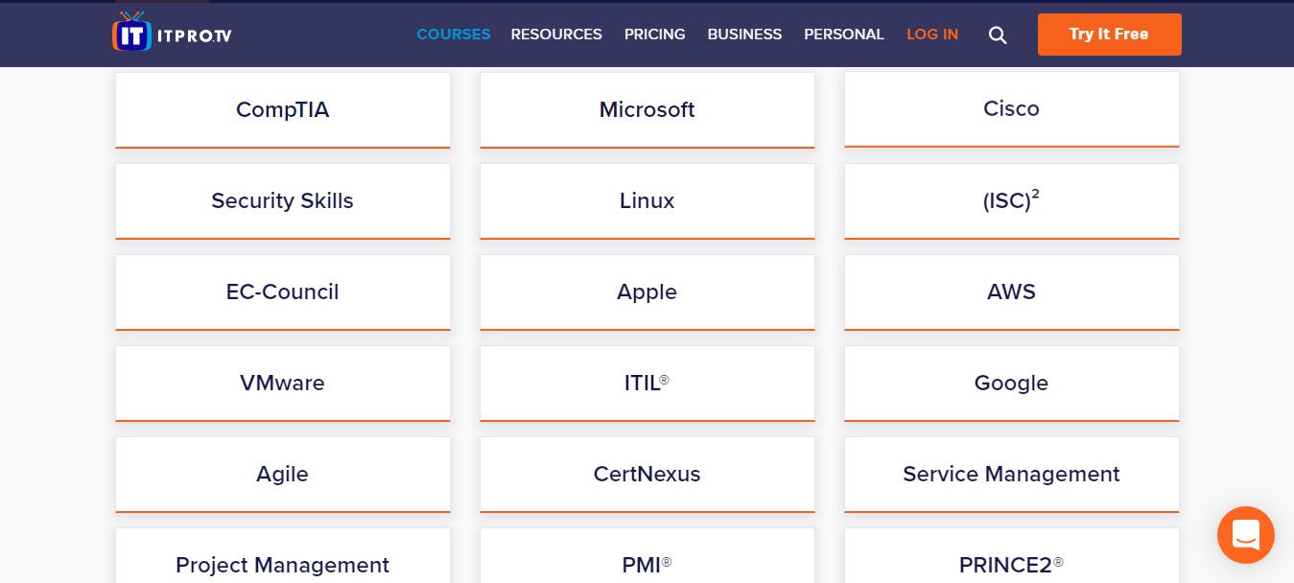Open the search magnifier icon

998,35
